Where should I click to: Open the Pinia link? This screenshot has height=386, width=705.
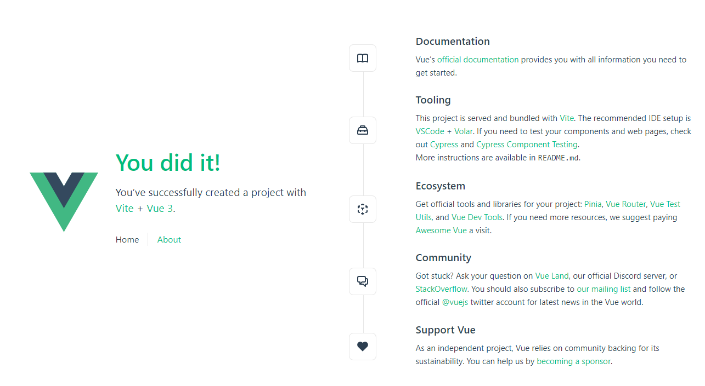tap(593, 204)
